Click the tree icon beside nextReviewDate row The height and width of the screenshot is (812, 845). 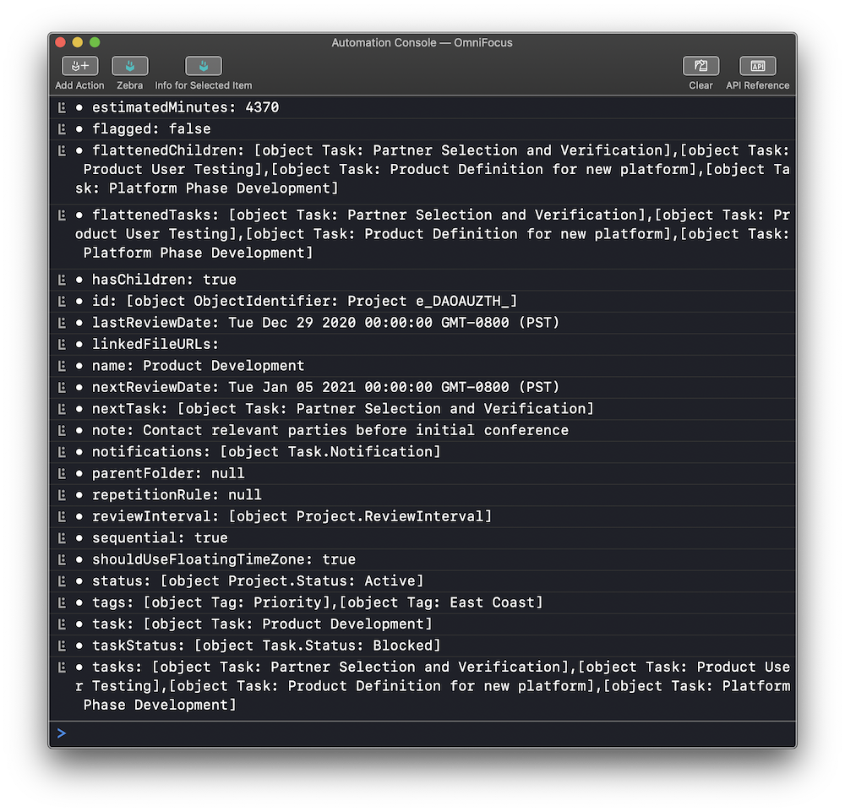(63, 387)
